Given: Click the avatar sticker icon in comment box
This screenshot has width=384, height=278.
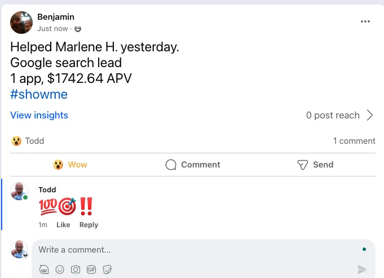Looking at the screenshot, I should (x=44, y=270).
